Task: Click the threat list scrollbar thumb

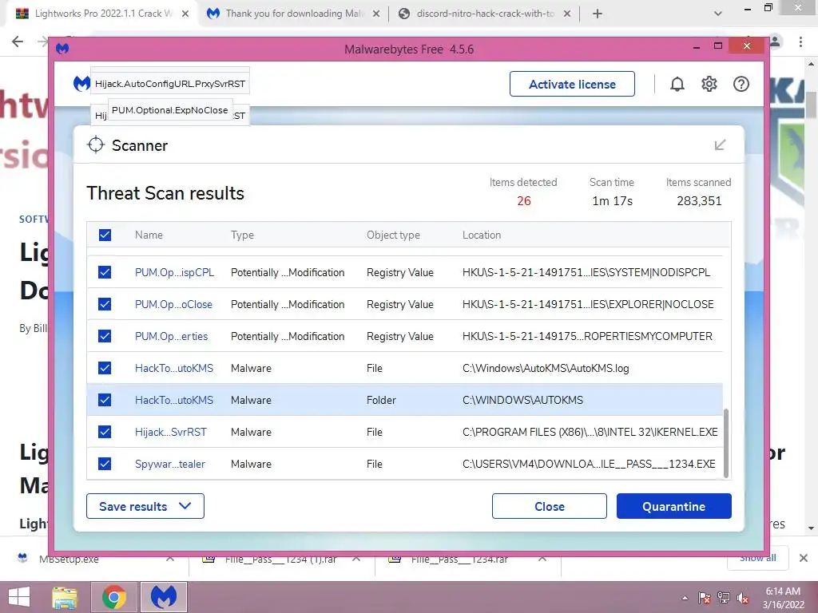Action: [x=725, y=443]
